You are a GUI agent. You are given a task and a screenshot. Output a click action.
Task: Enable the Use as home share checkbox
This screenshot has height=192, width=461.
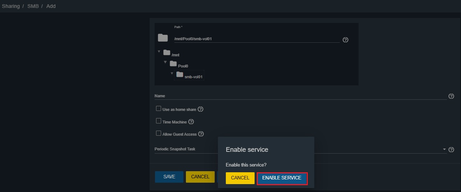tap(159, 109)
